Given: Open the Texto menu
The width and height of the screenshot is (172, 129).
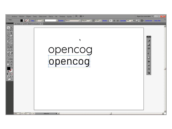Looking at the screenshot, I should click(x=35, y=16).
